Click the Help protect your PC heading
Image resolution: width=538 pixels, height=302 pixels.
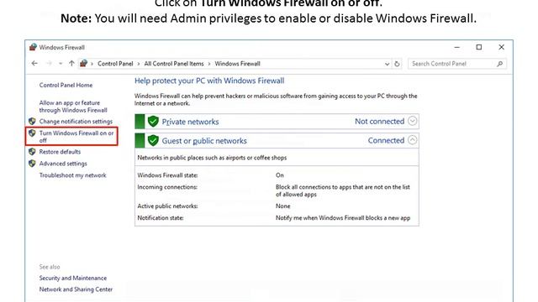click(209, 81)
